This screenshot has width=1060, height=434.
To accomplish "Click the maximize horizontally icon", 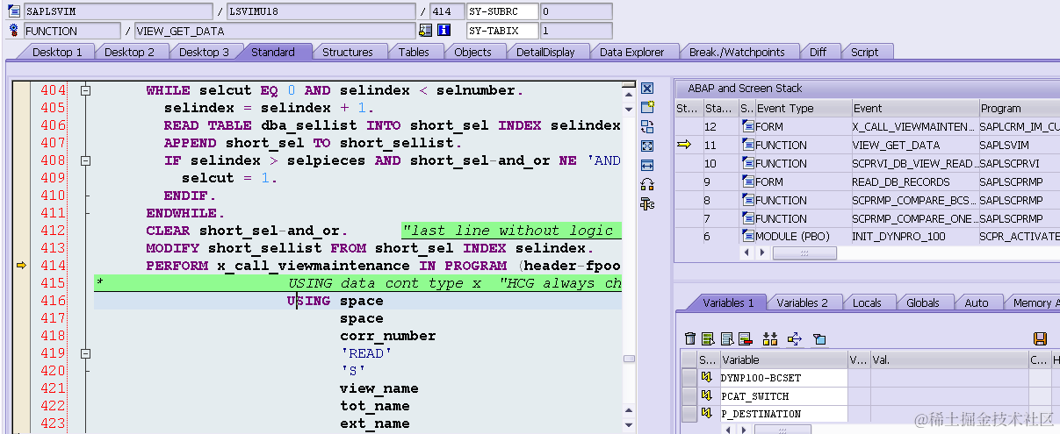I will [x=647, y=165].
